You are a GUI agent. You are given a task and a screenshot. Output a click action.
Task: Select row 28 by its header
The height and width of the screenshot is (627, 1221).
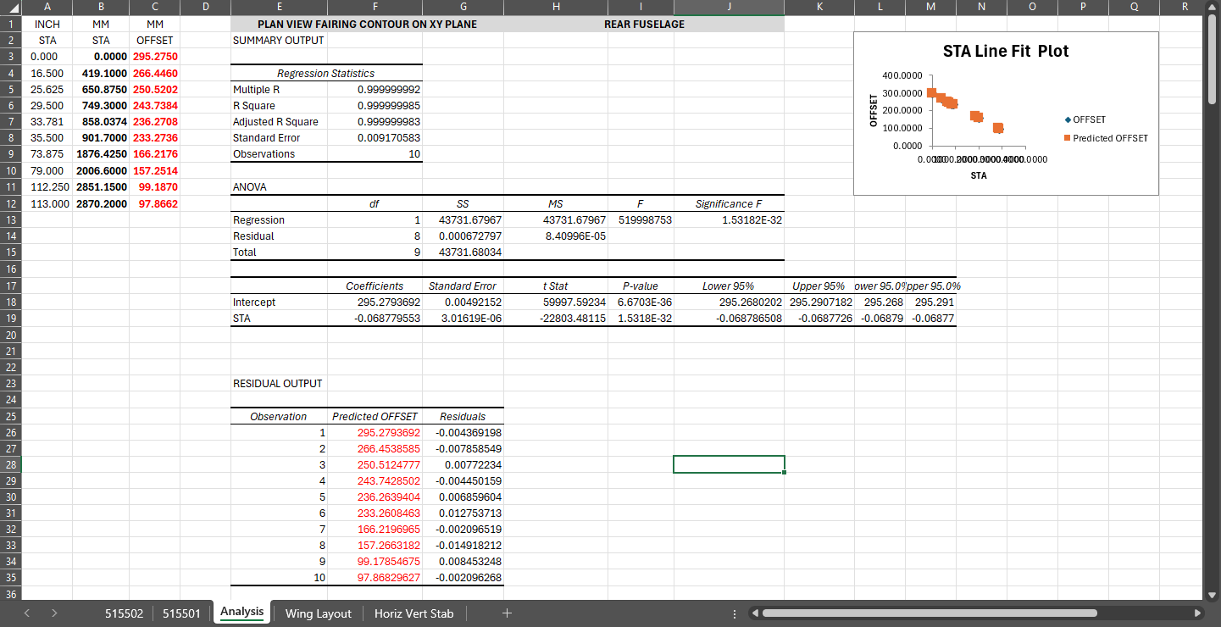[13, 464]
